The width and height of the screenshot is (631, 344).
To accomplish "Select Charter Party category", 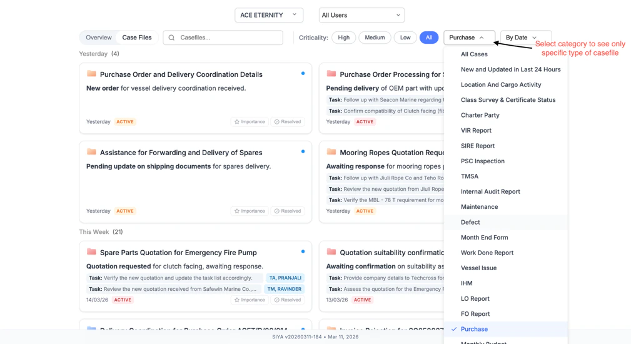I will pyautogui.click(x=506, y=115).
